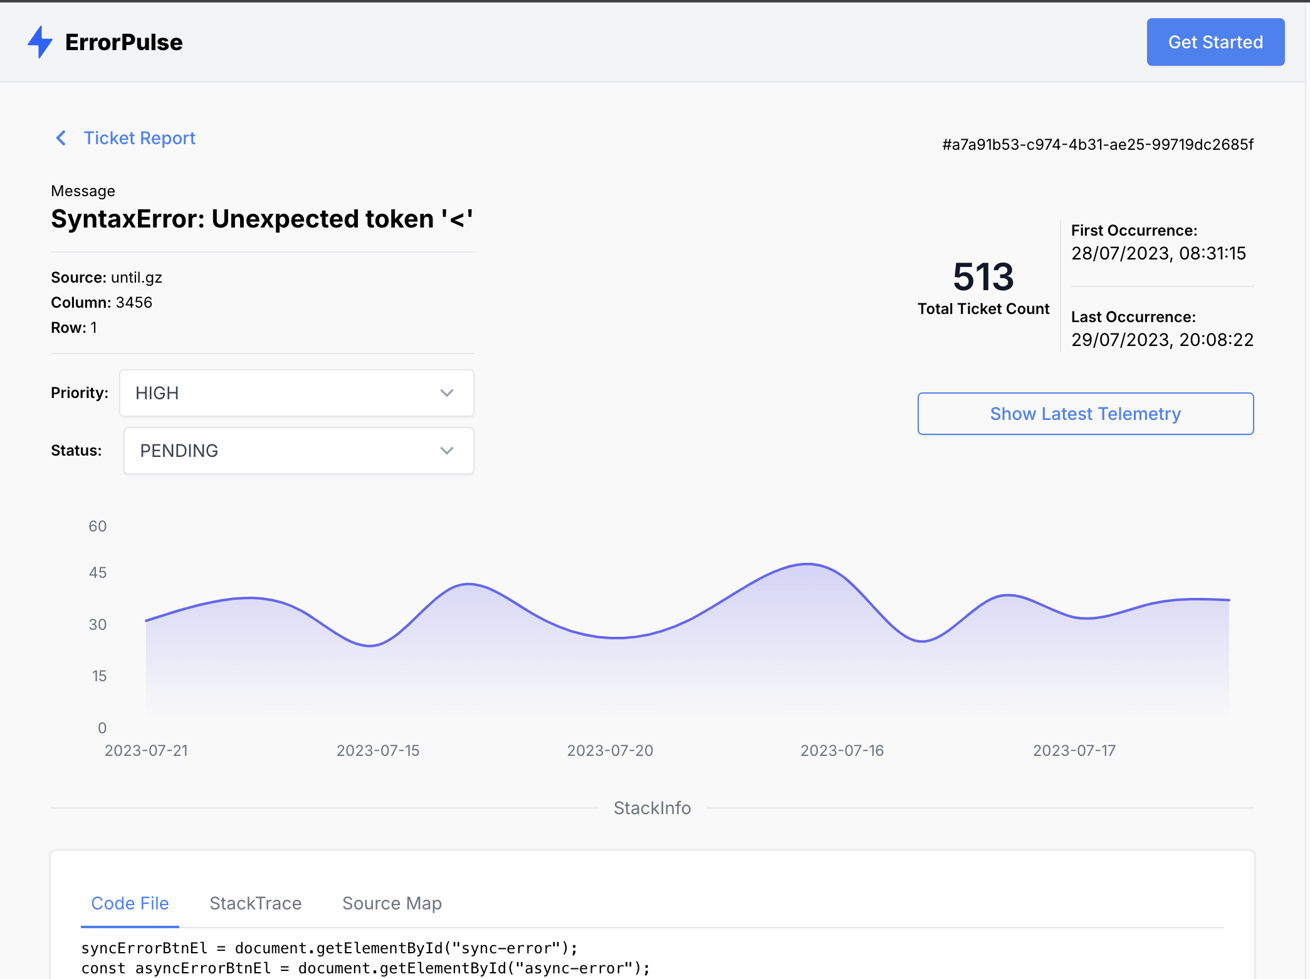Screen dimensions: 1310x979
Task: Click the 513 total ticket count
Action: [x=983, y=276]
